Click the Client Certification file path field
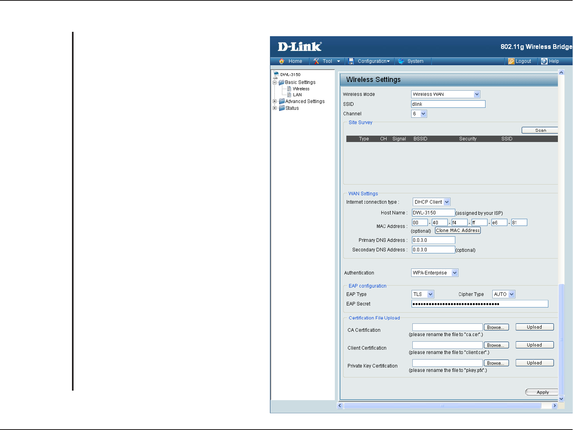The height and width of the screenshot is (430, 573). pos(447,345)
